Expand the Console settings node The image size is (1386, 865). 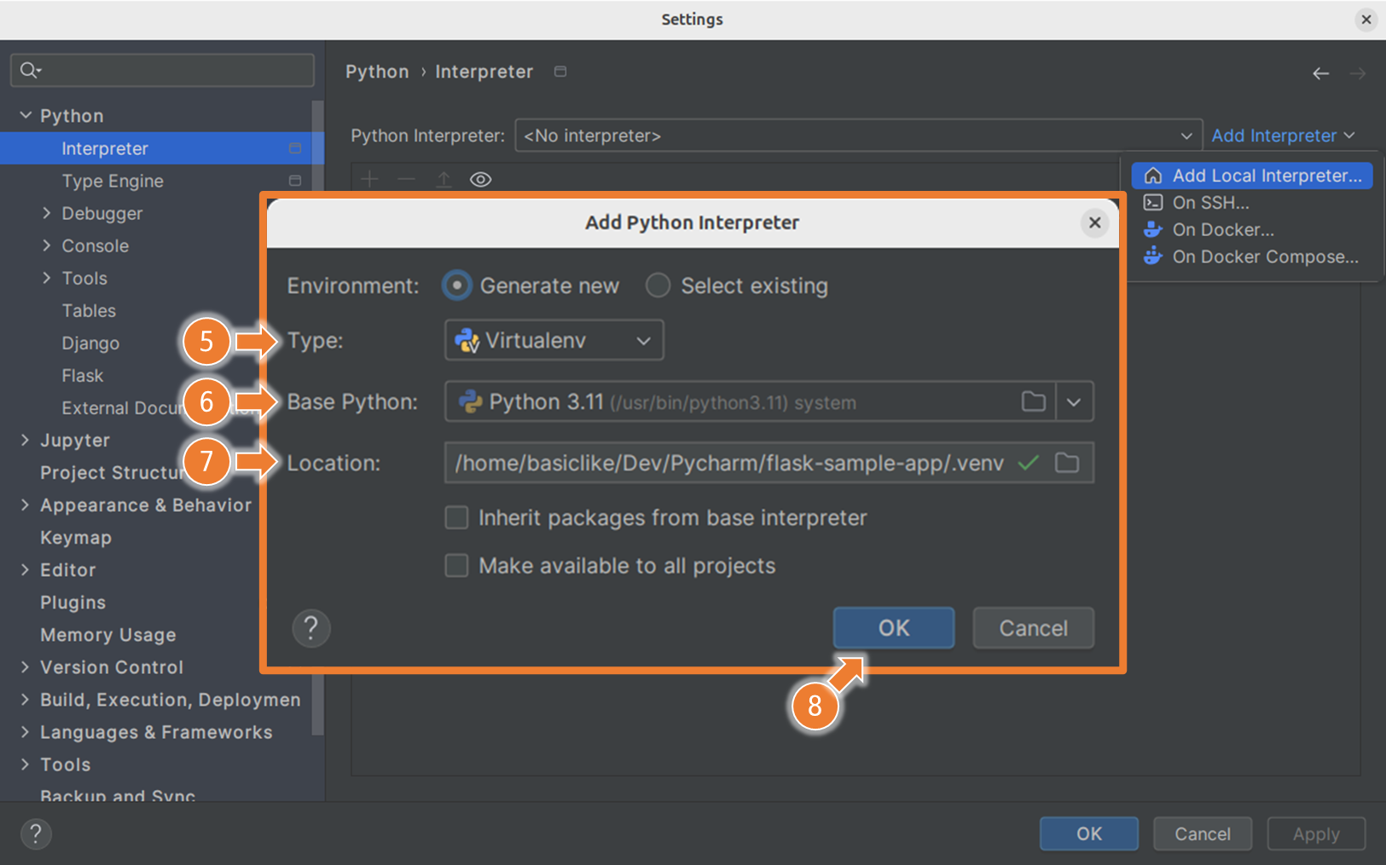point(47,245)
